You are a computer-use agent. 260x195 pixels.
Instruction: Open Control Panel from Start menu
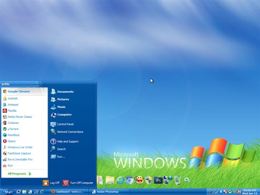coord(65,124)
